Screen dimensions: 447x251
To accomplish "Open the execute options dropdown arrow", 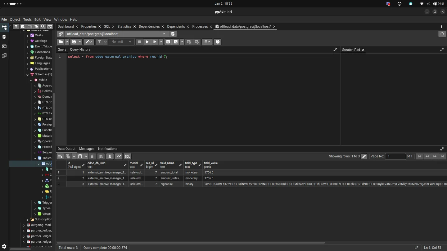I will pyautogui.click(x=161, y=42).
